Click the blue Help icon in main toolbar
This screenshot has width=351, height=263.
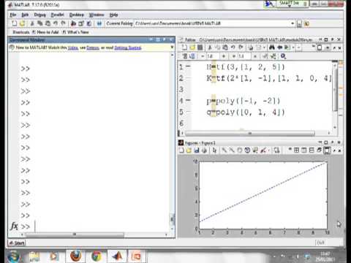99,23
